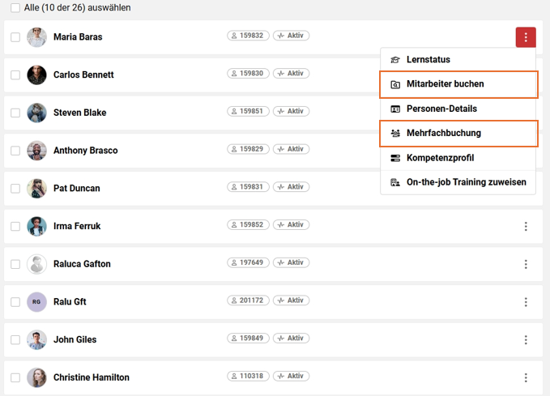The width and height of the screenshot is (550, 396).
Task: Click the ID badge 201172
Action: click(248, 300)
